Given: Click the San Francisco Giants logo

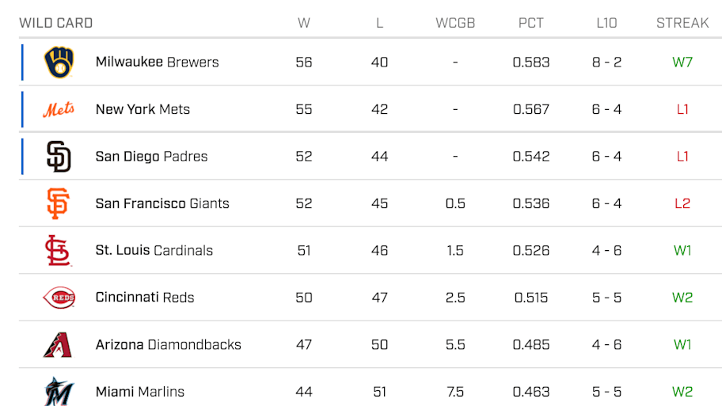Looking at the screenshot, I should click(59, 203).
